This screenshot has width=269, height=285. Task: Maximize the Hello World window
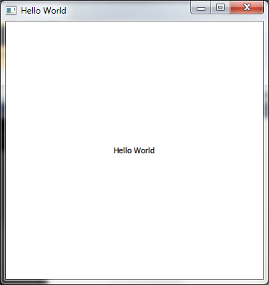tap(220, 8)
